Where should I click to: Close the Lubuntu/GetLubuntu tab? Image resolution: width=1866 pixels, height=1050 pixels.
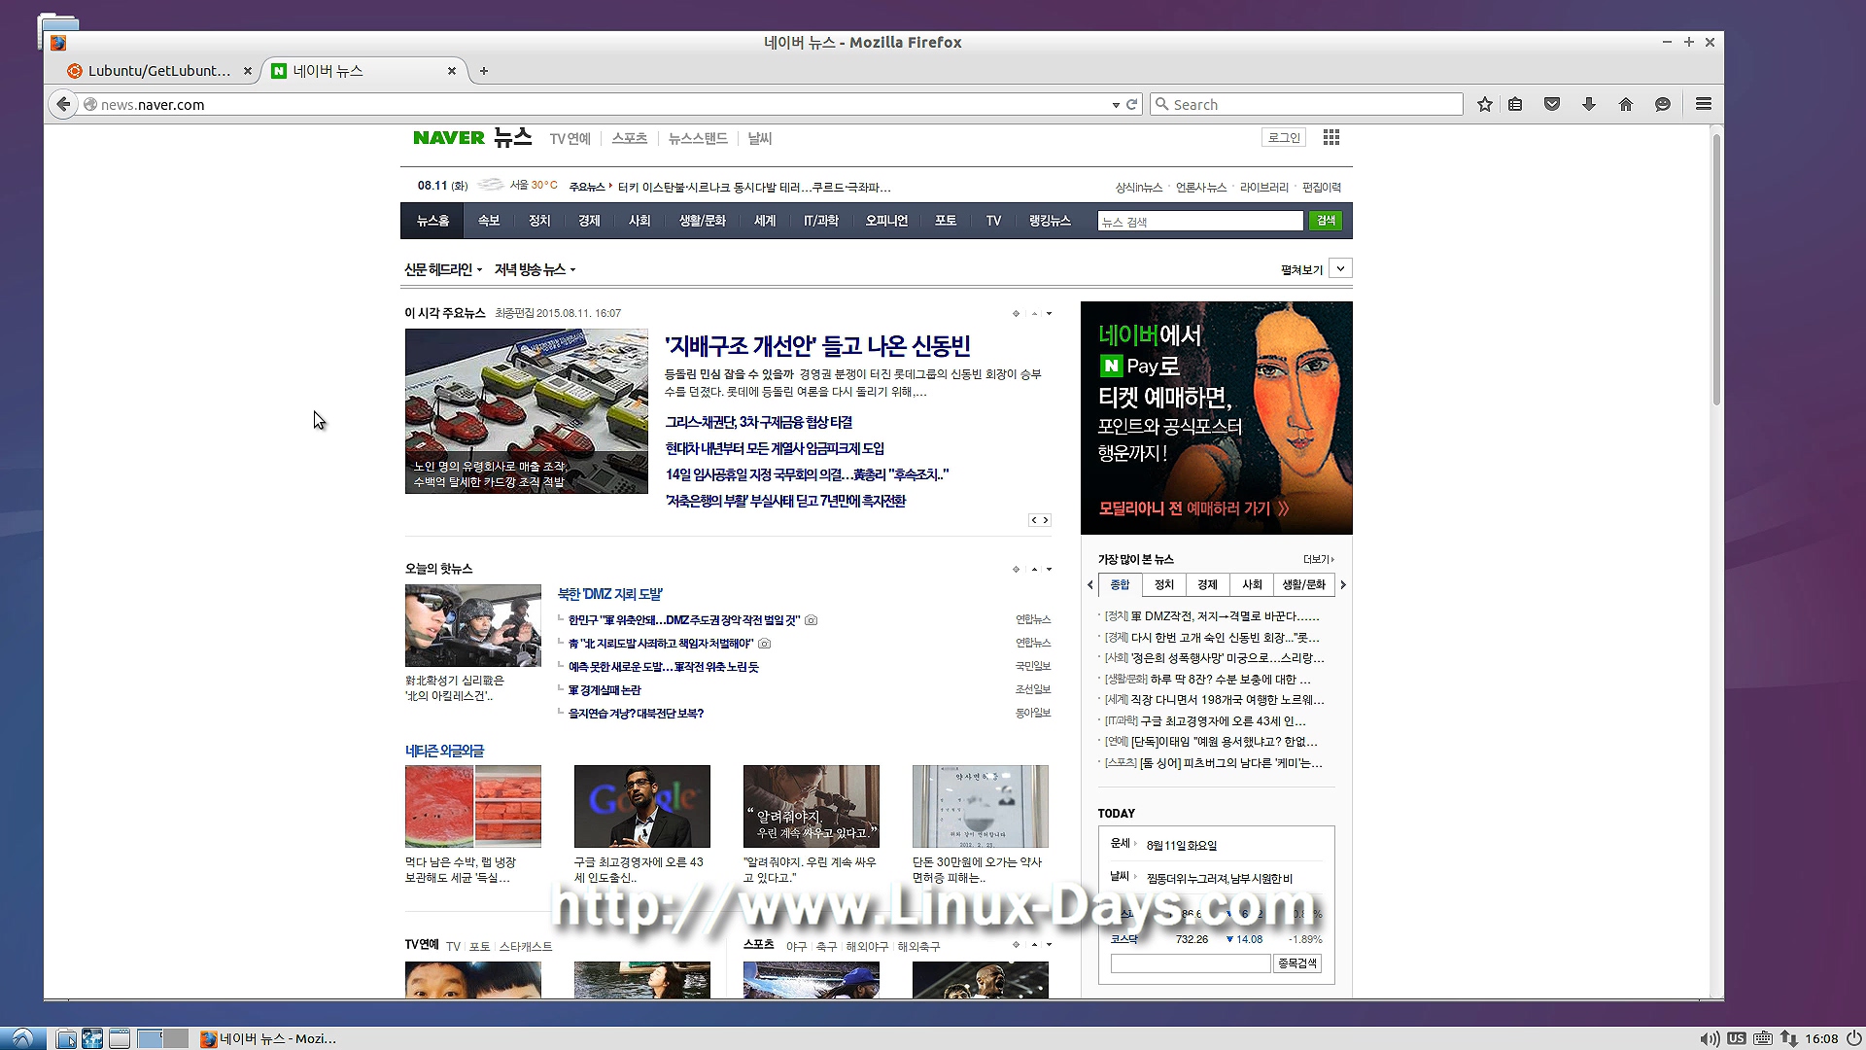coord(247,71)
